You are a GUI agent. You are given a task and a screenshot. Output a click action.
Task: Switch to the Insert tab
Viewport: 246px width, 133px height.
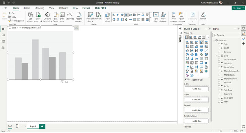(27, 8)
